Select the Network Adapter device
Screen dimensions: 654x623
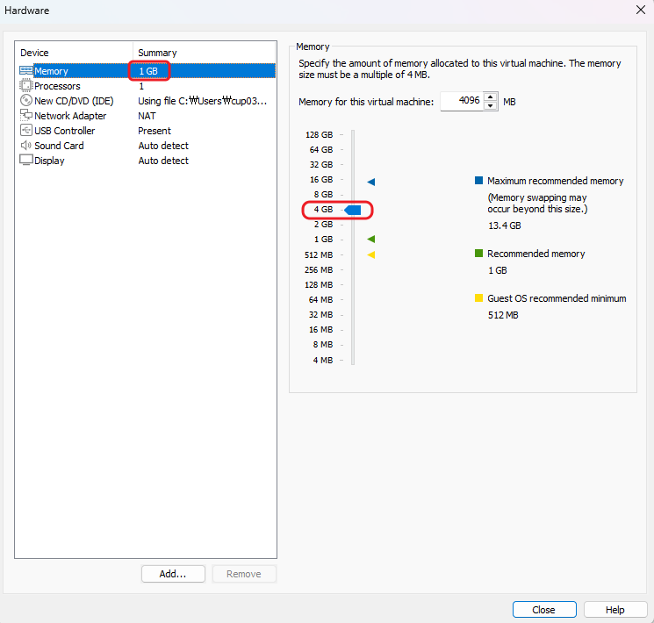(145, 116)
